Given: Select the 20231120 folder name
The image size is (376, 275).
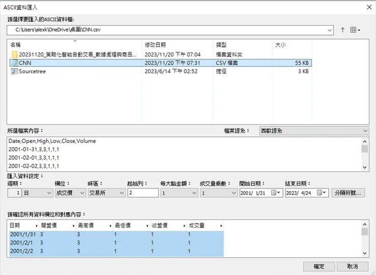Looking at the screenshot, I should (x=78, y=54).
